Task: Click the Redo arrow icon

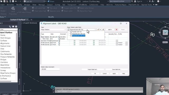Action: pos(20,1)
